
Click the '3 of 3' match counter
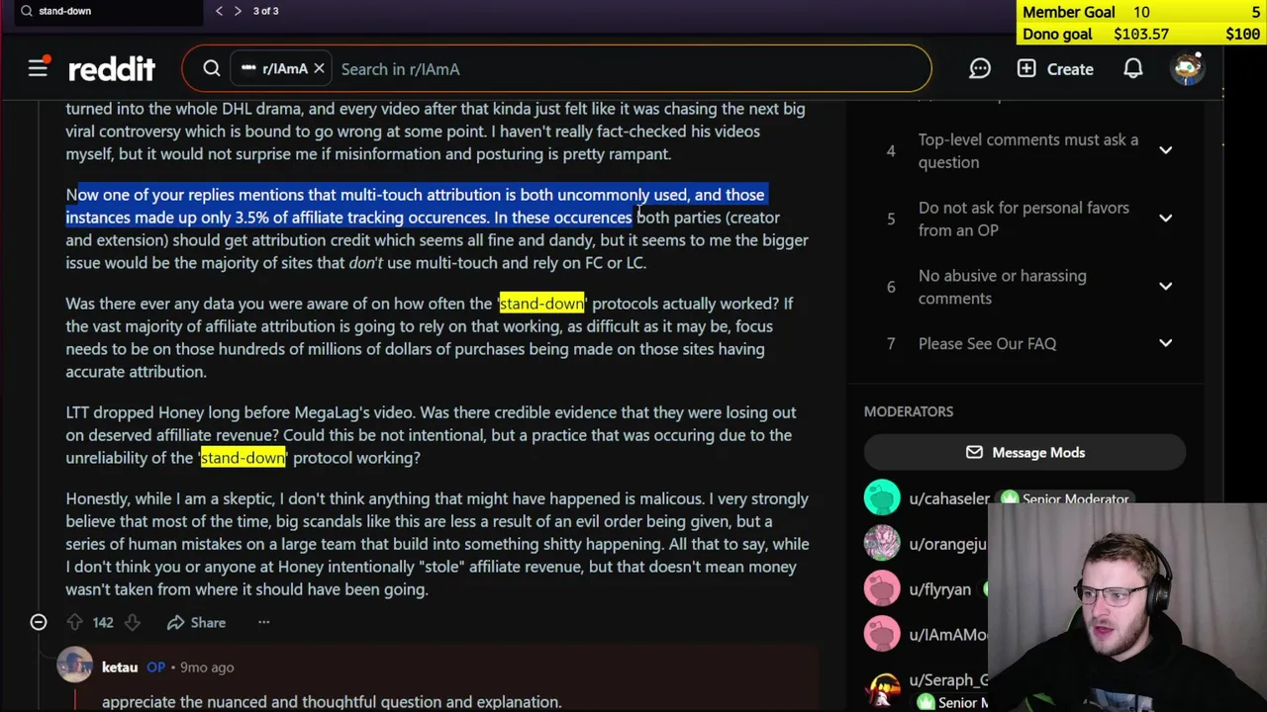pyautogui.click(x=265, y=11)
